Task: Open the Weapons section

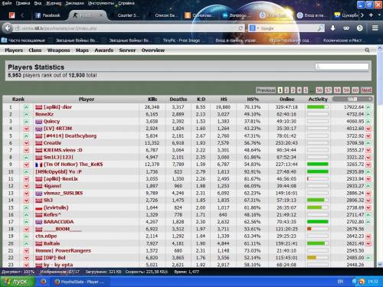Action: click(x=58, y=51)
